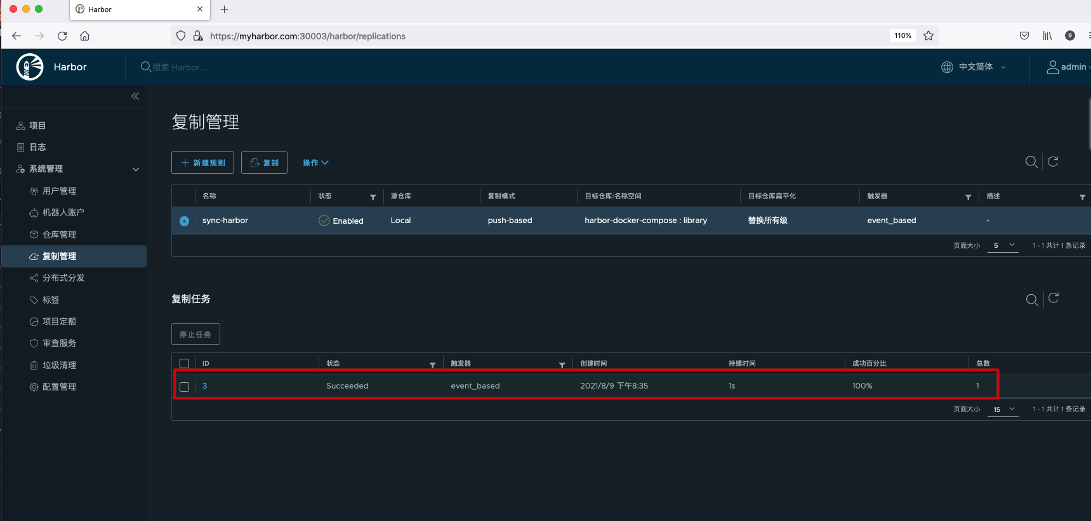The height and width of the screenshot is (521, 1091).
Task: Close the Harbor browser tab
Action: 200,10
